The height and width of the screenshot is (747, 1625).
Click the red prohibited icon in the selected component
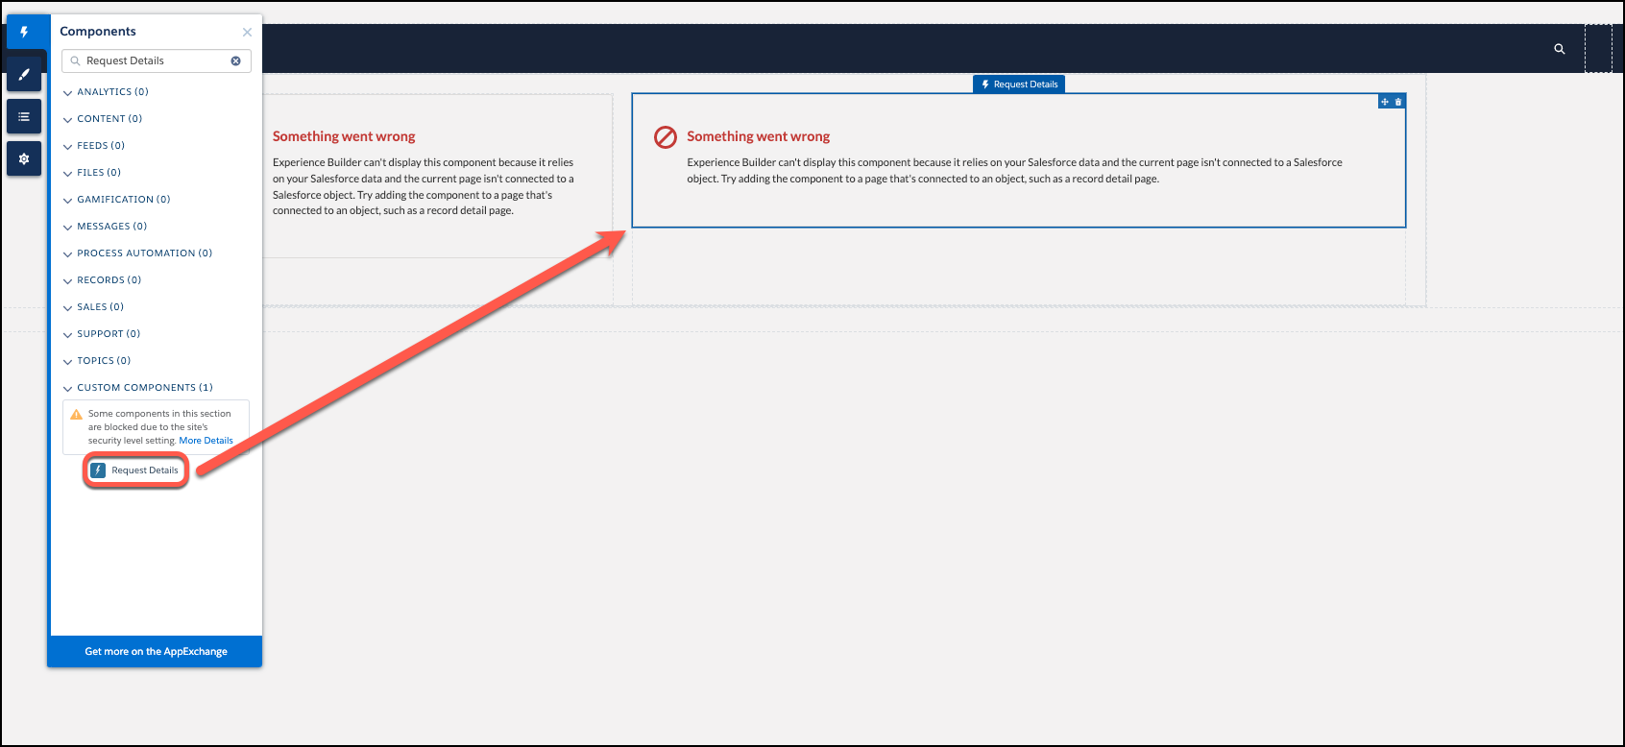[666, 137]
